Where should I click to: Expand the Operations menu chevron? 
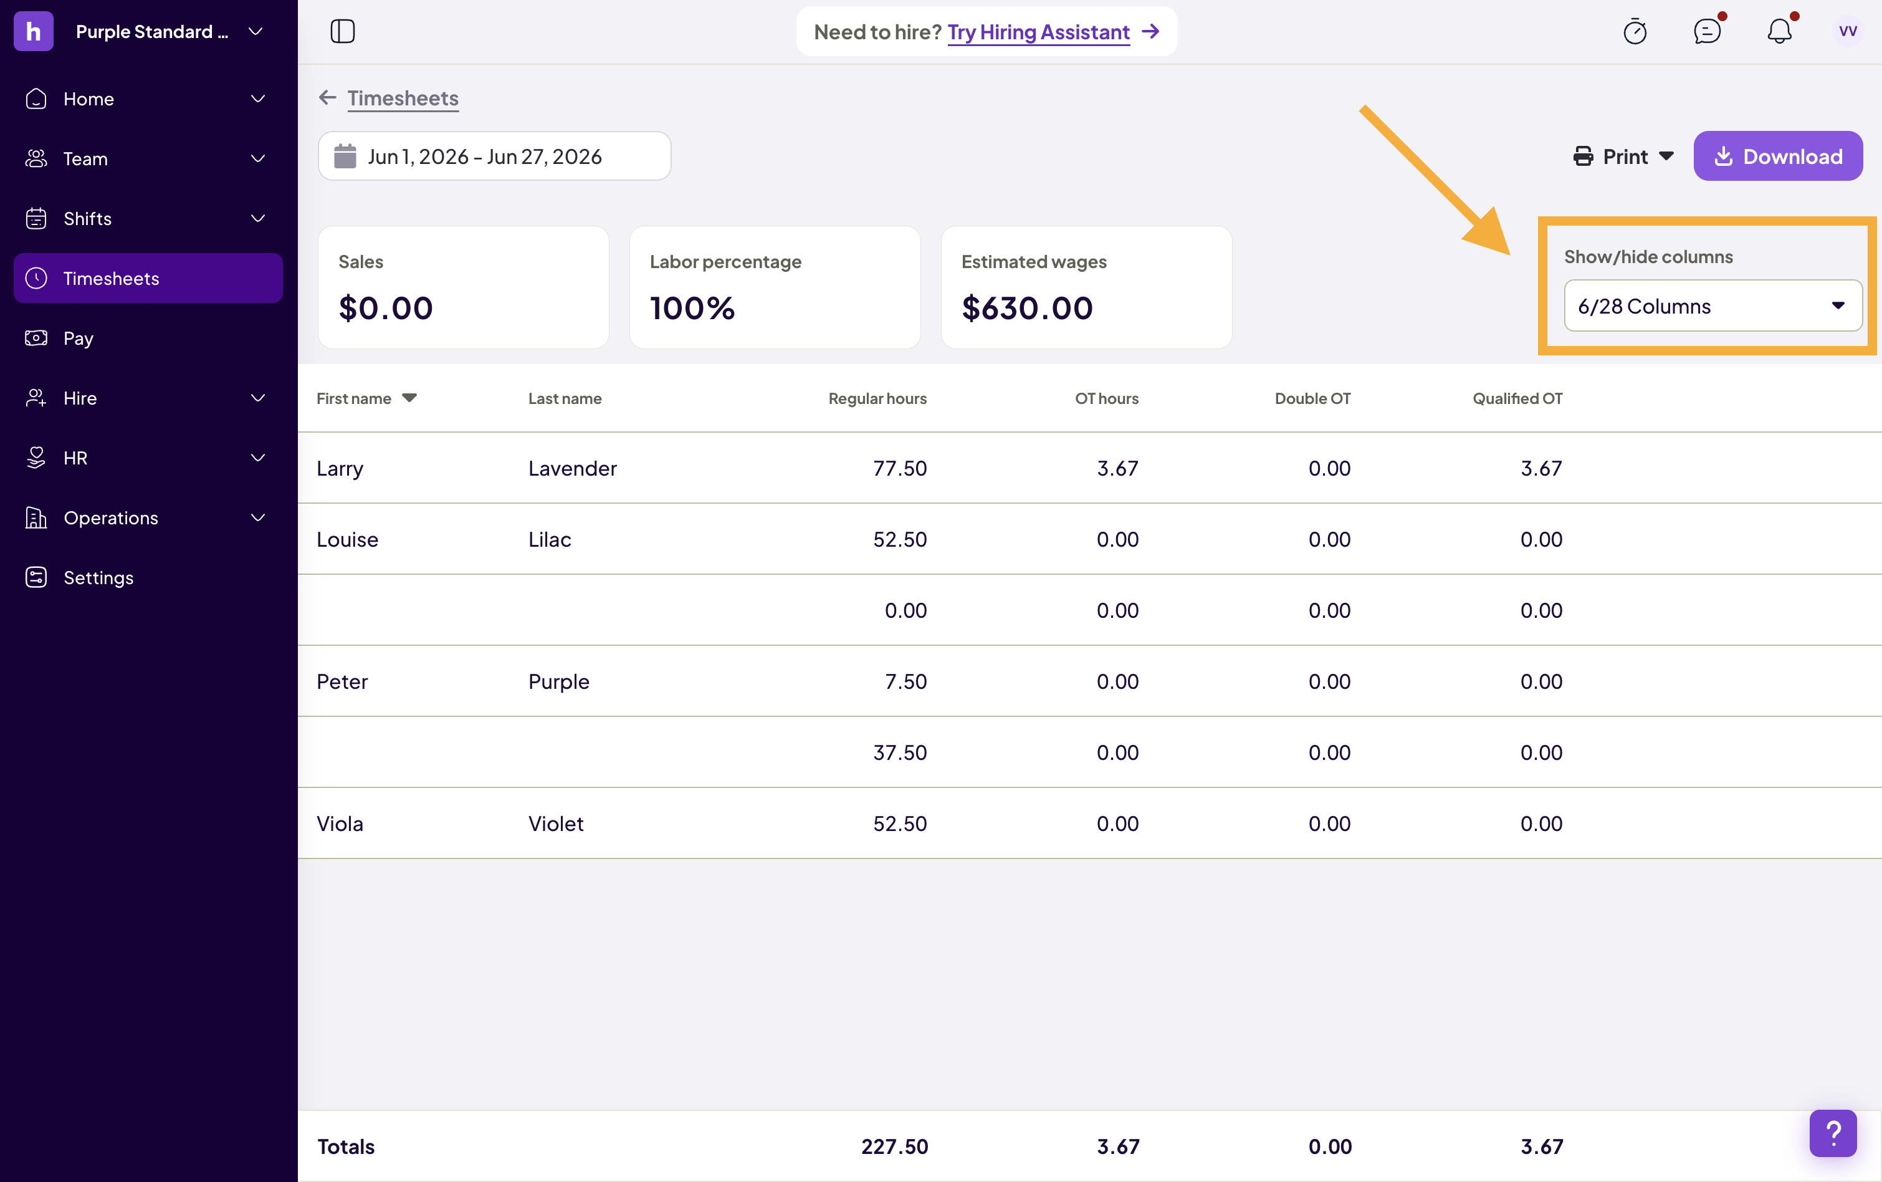258,517
